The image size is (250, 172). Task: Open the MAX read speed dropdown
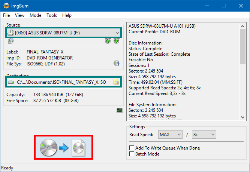click(170, 135)
